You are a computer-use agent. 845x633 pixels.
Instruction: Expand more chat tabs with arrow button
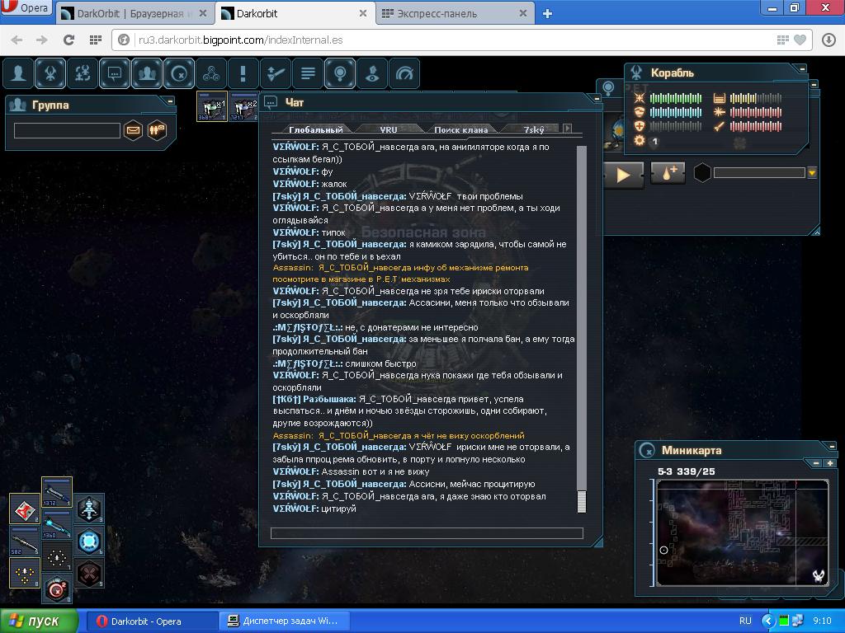pos(567,128)
